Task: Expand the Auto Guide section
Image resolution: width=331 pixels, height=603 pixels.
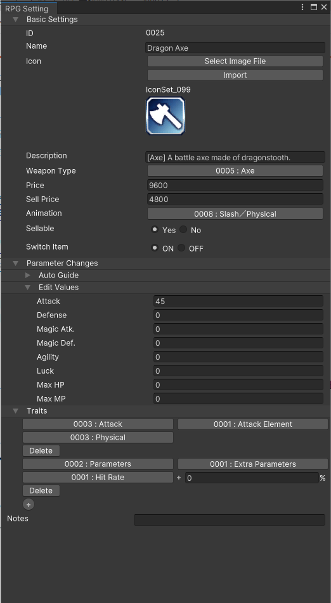Action: point(28,276)
